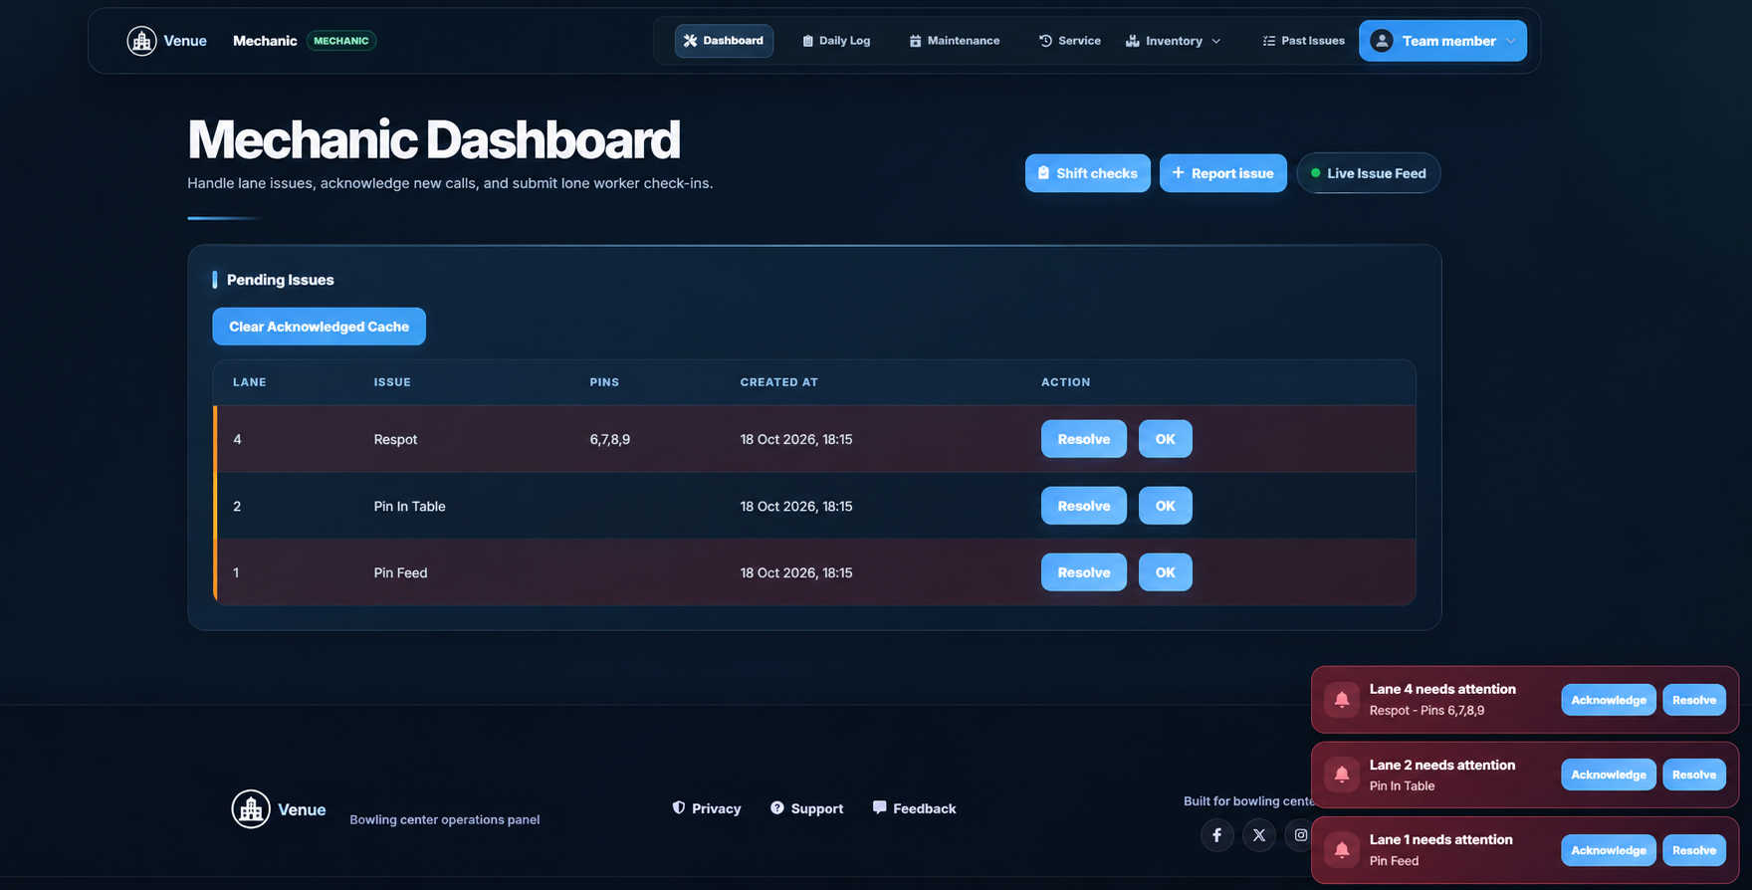Click the Team member avatar icon

click(1381, 41)
